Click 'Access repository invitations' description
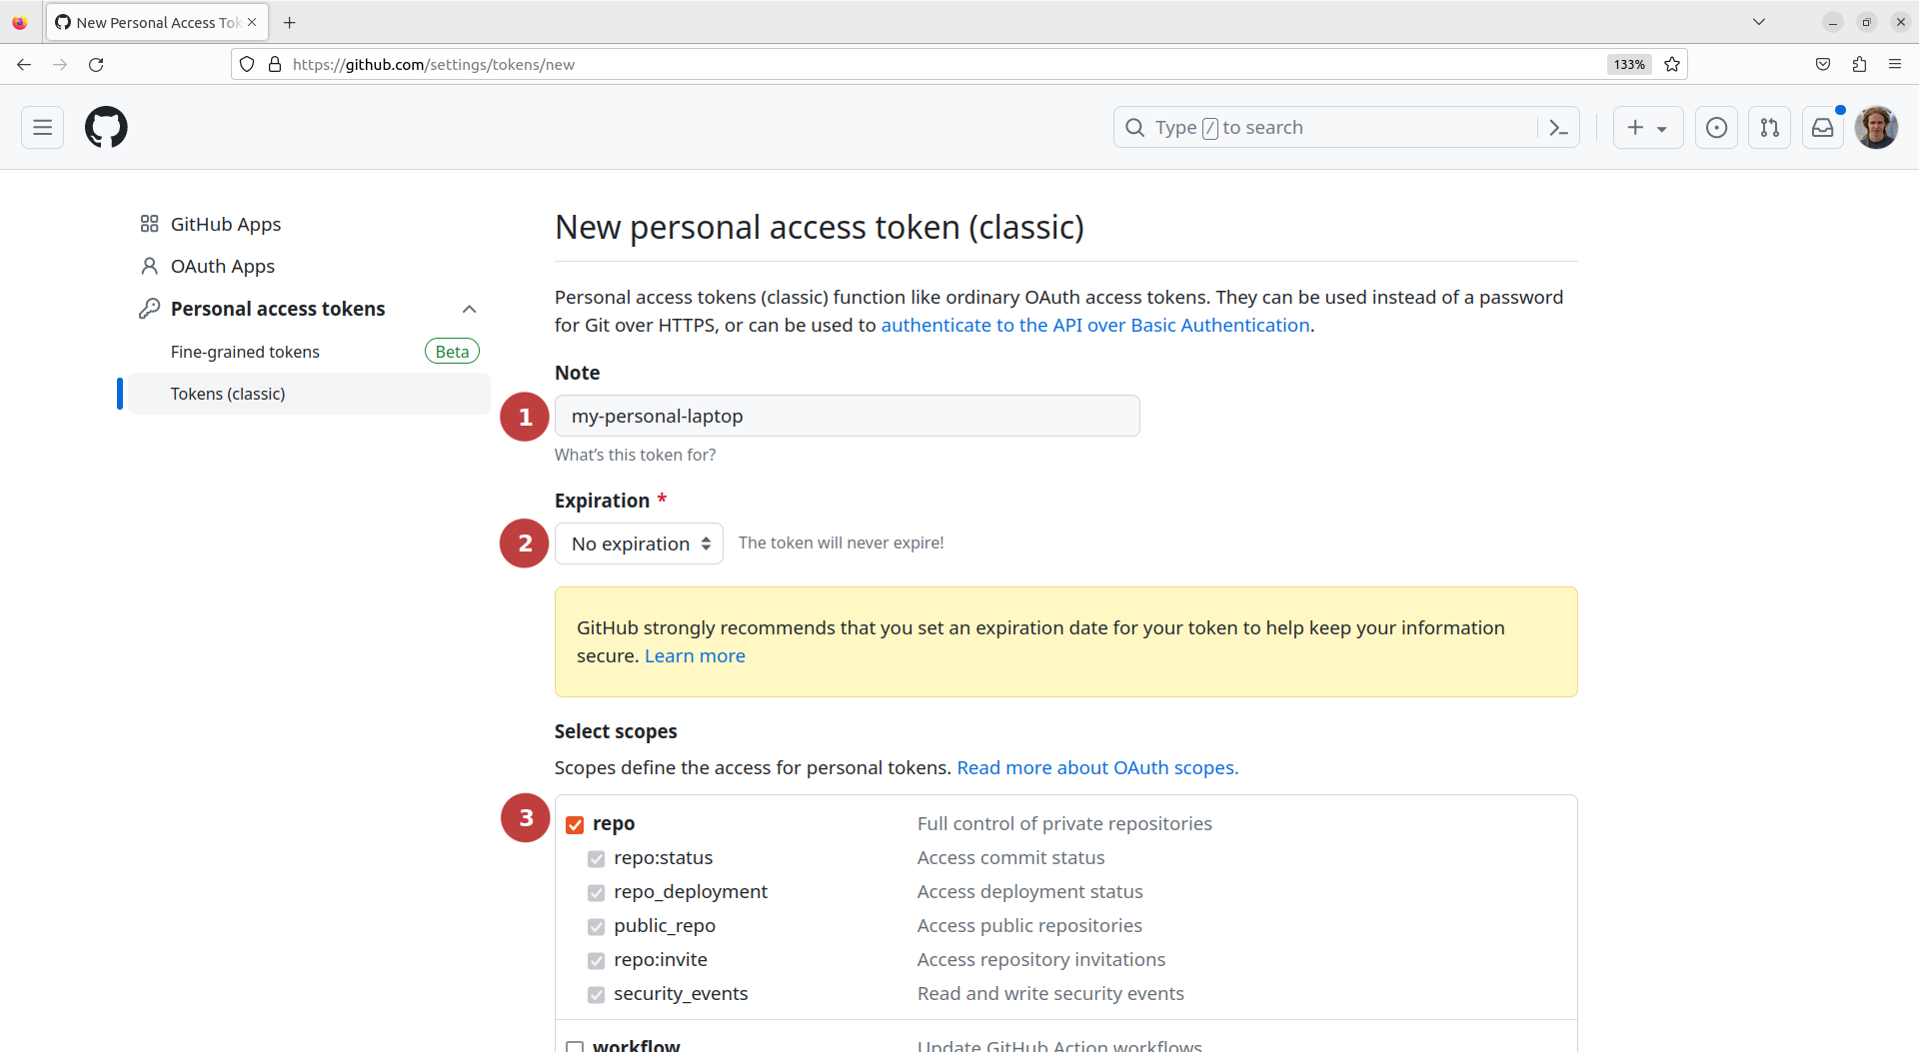The width and height of the screenshot is (1919, 1052). pos(1041,959)
